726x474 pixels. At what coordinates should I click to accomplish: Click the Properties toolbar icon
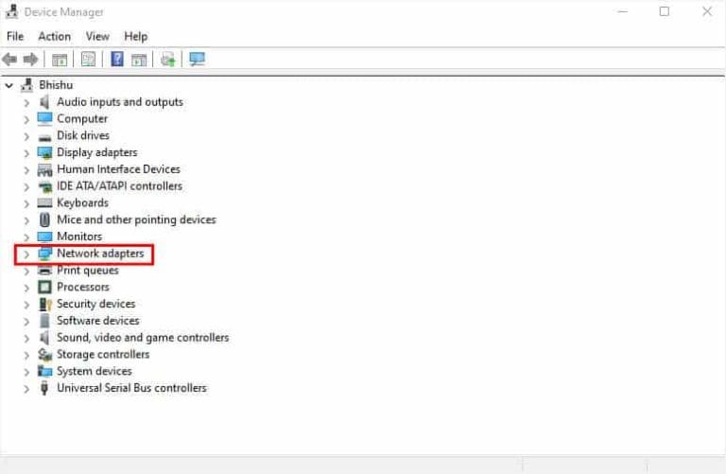click(x=88, y=60)
